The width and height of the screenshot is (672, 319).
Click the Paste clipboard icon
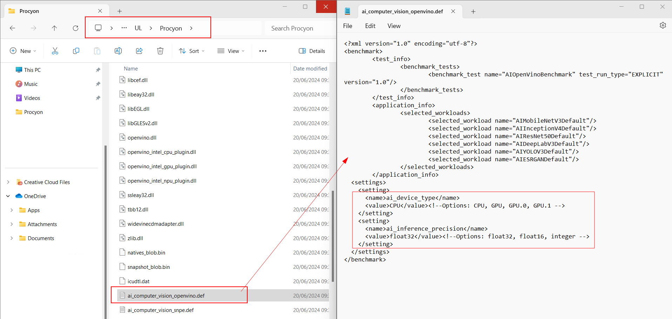point(97,51)
